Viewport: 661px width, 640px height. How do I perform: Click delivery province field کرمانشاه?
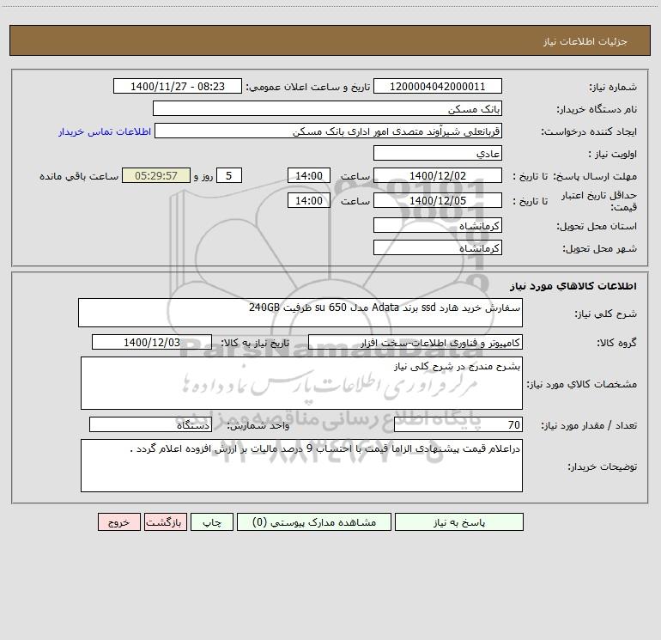tap(438, 225)
